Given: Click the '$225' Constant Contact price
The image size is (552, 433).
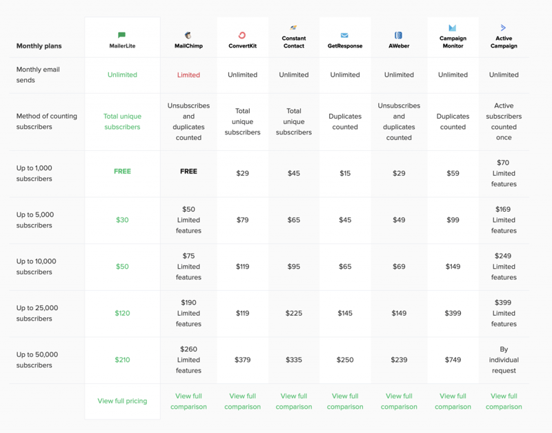Looking at the screenshot, I should [294, 313].
